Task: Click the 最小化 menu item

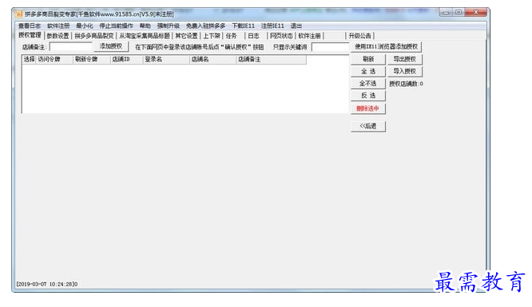Action: pyautogui.click(x=84, y=26)
